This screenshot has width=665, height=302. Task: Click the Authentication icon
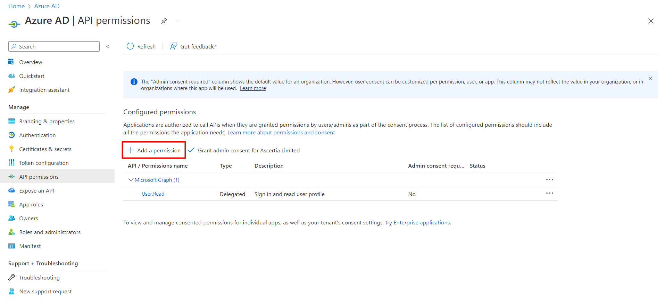11,135
